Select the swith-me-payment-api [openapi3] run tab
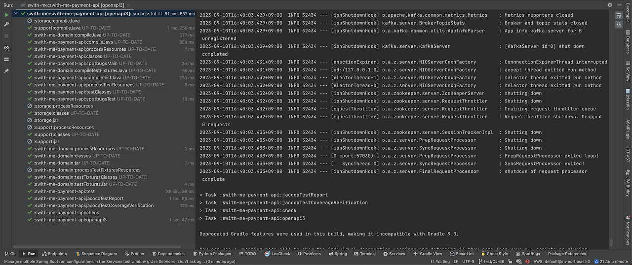Image resolution: width=632 pixels, height=265 pixels. [x=75, y=5]
